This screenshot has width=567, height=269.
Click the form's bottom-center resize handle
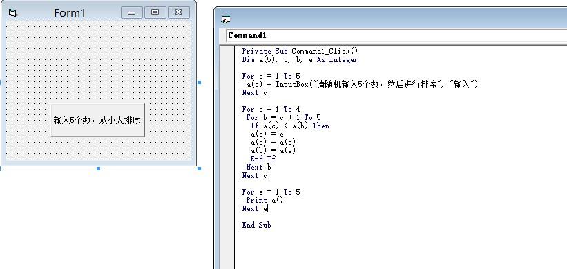pos(98,168)
